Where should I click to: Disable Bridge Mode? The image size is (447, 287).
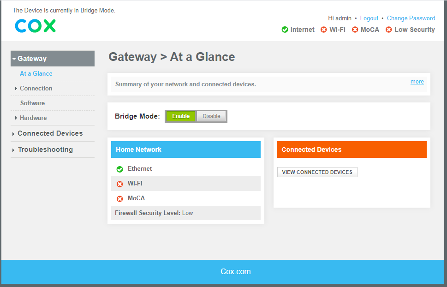(211, 116)
